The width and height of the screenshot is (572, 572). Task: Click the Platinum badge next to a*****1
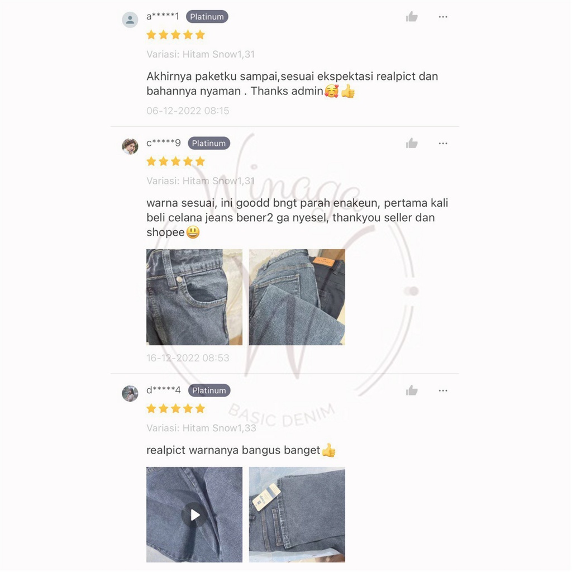coord(207,17)
